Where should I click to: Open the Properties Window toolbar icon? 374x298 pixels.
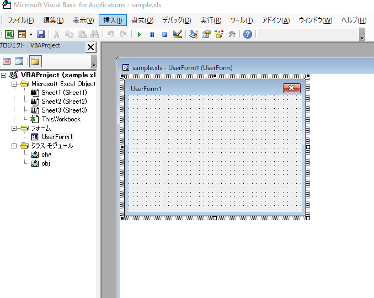206,34
